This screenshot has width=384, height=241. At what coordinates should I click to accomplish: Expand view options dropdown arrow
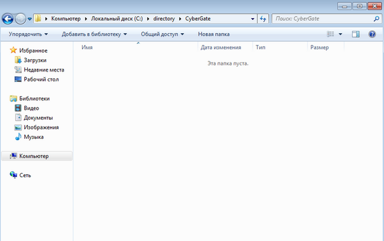(x=340, y=34)
